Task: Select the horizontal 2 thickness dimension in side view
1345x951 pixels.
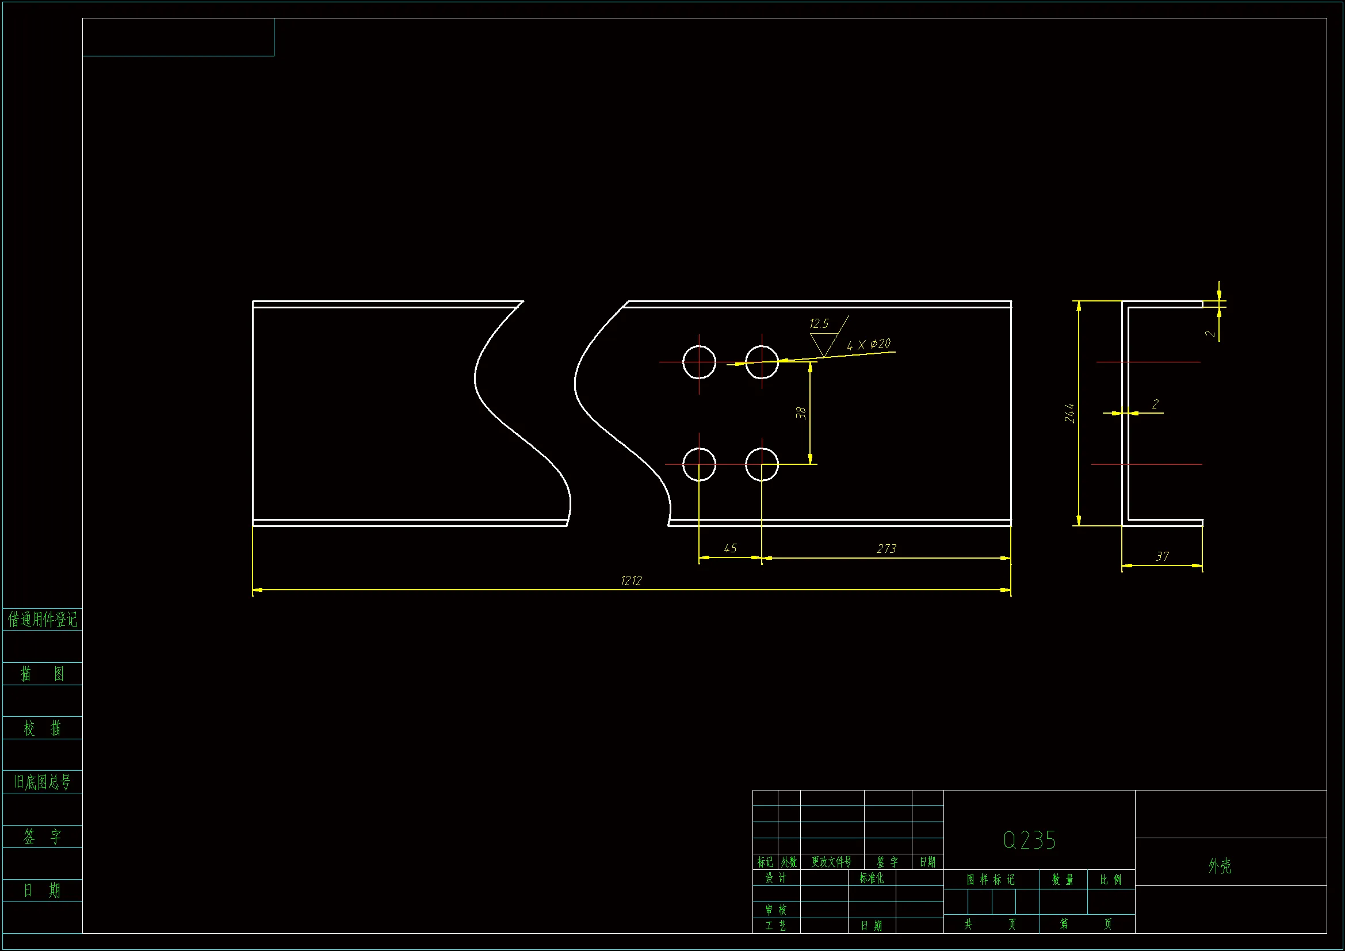Action: (1155, 404)
